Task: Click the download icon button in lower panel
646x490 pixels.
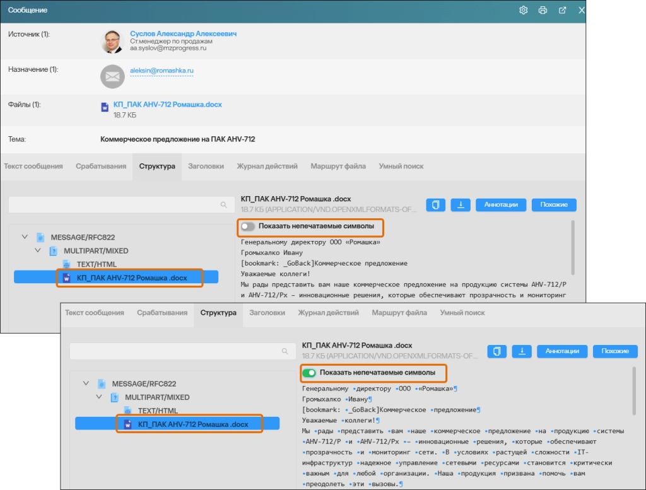Action: (x=522, y=351)
